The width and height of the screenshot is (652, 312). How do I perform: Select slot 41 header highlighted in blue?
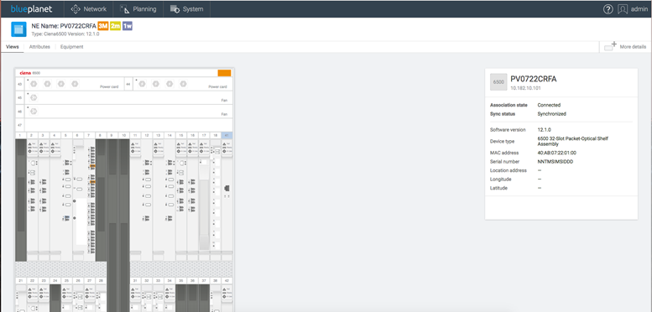click(227, 135)
